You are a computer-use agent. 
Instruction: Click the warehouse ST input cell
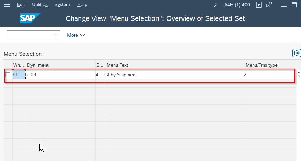[x=18, y=75]
